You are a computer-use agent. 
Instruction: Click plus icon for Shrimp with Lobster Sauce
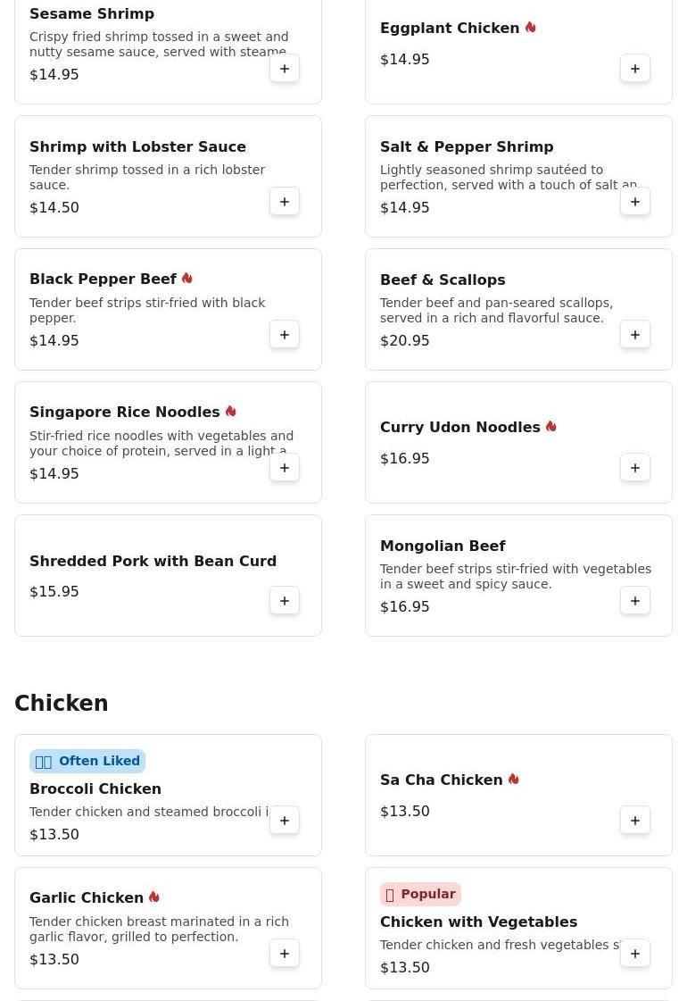coord(285,202)
